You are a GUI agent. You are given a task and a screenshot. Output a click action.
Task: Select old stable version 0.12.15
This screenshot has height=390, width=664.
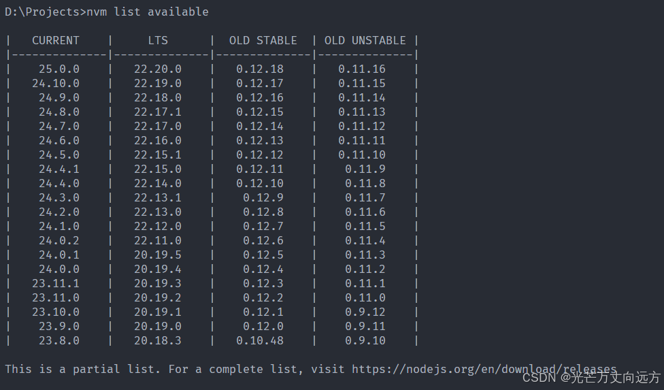coord(260,112)
